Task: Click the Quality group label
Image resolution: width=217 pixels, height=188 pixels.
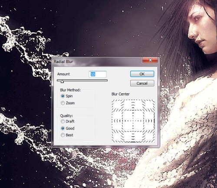Action: 66,116
